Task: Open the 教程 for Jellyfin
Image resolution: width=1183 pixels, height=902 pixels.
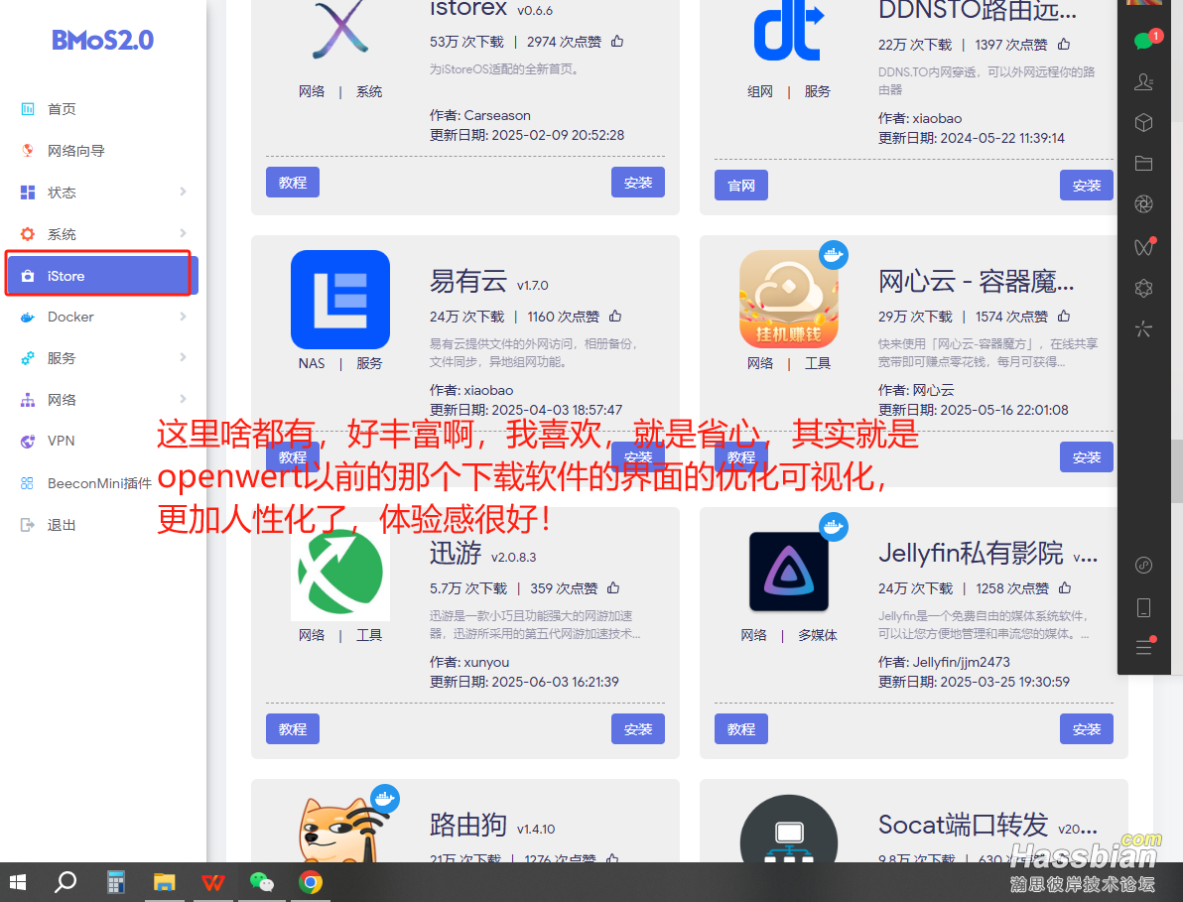Action: tap(741, 729)
